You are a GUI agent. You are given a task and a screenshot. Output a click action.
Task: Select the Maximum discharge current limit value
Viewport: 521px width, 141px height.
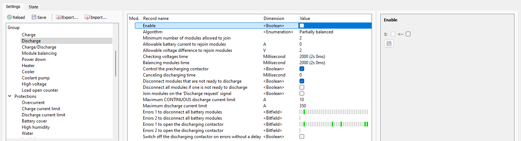point(303,106)
